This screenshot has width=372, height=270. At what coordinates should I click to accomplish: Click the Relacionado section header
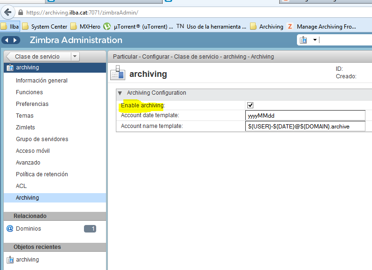(55, 216)
